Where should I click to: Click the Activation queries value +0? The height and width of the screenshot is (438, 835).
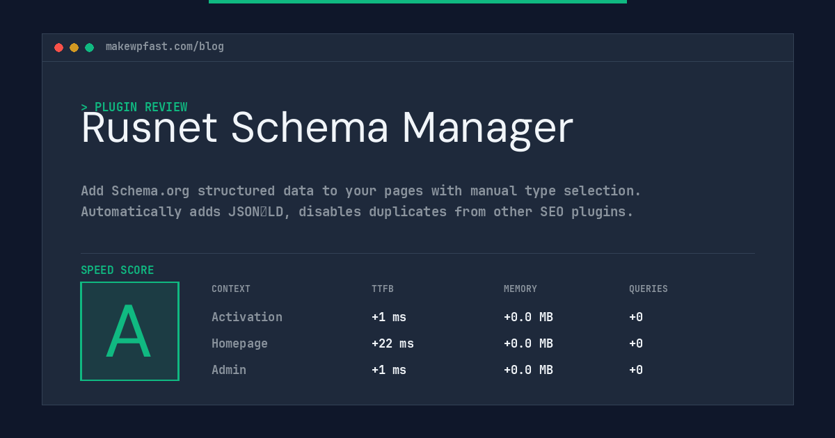pyautogui.click(x=636, y=317)
